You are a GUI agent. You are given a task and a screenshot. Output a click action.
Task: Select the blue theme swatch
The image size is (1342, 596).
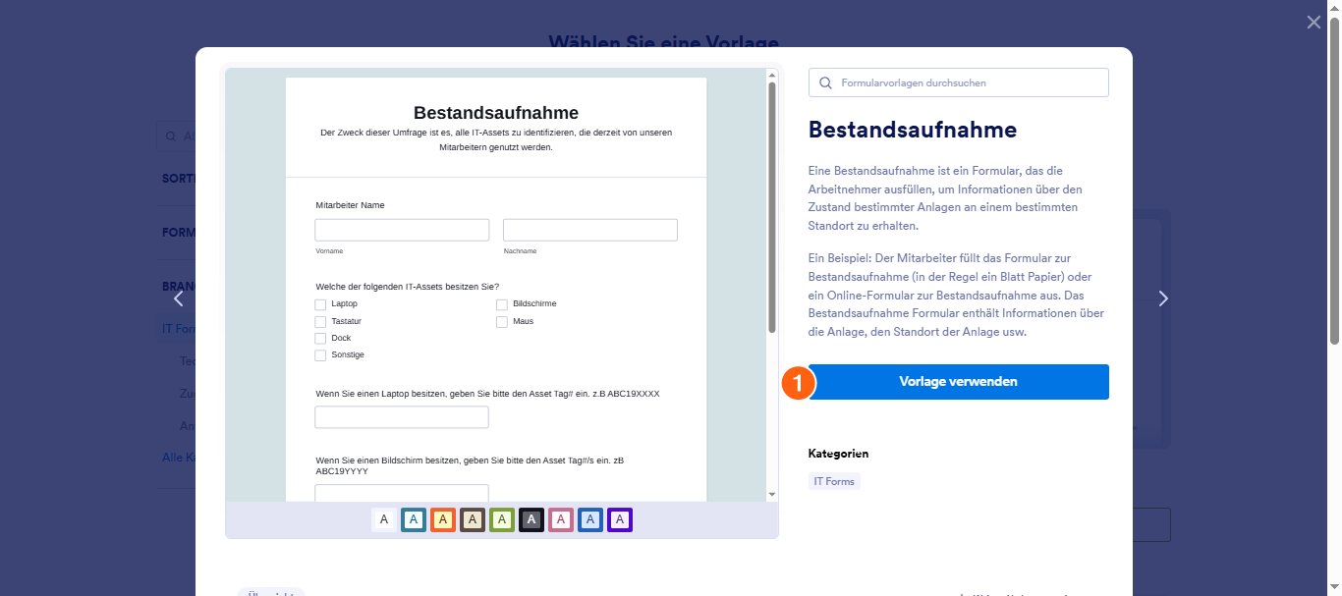coord(590,519)
